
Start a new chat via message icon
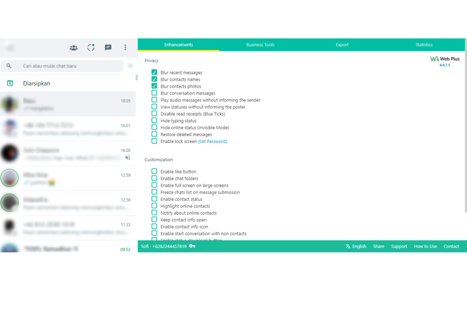108,47
